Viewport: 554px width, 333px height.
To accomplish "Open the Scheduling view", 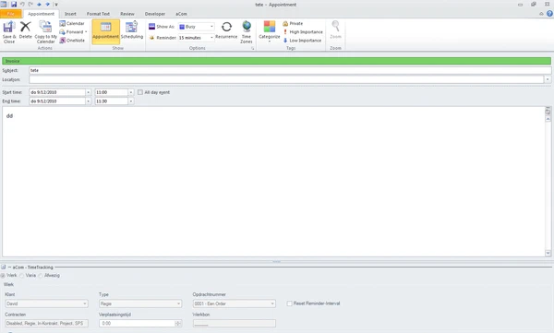I will pos(132,31).
